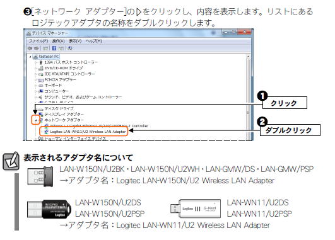Select the ディスプレイ アダプター tree item
Viewport: 335px width, 240px height.
click(x=64, y=115)
